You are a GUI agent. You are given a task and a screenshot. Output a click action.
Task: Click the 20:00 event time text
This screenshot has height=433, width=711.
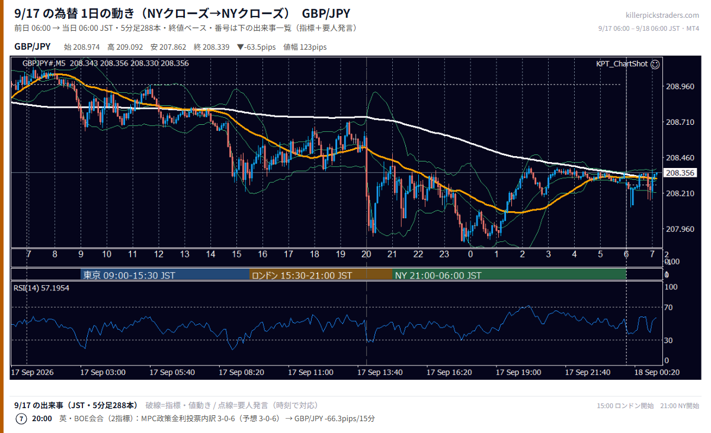pyautogui.click(x=42, y=419)
